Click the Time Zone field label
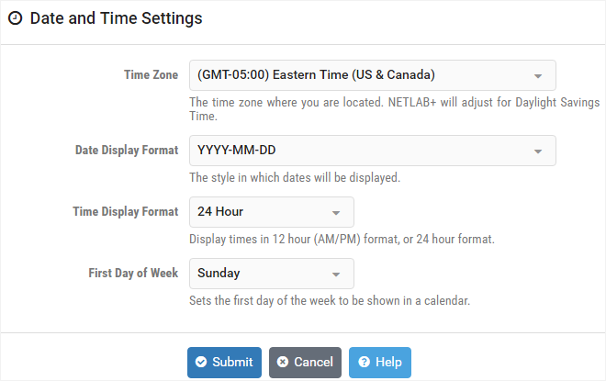This screenshot has height=381, width=606. (x=151, y=74)
